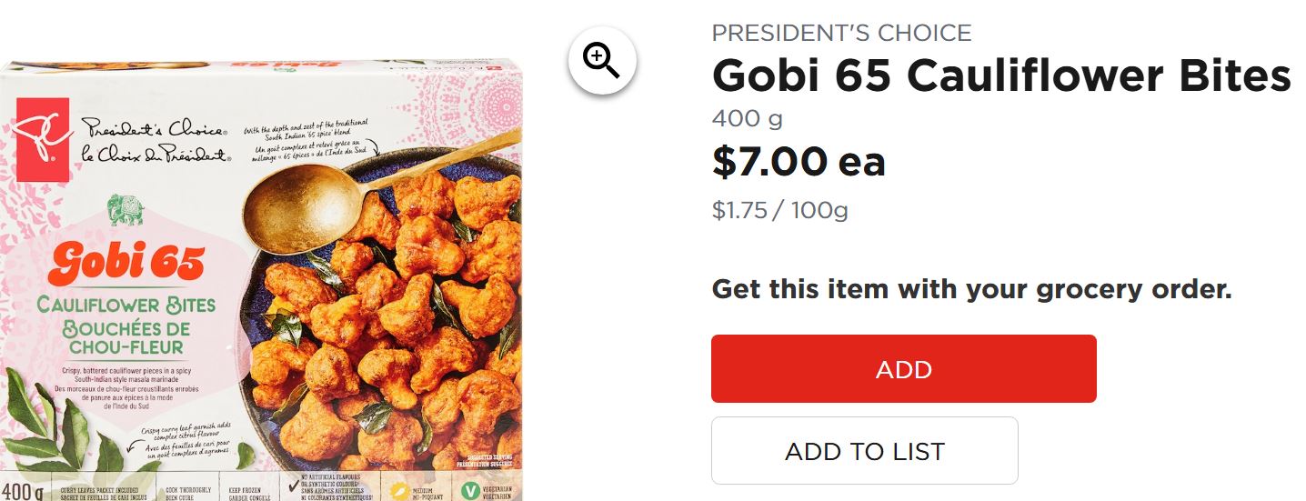Screen dimensions: 1306x501
Task: Click the 400 g weight under title
Action: [747, 118]
